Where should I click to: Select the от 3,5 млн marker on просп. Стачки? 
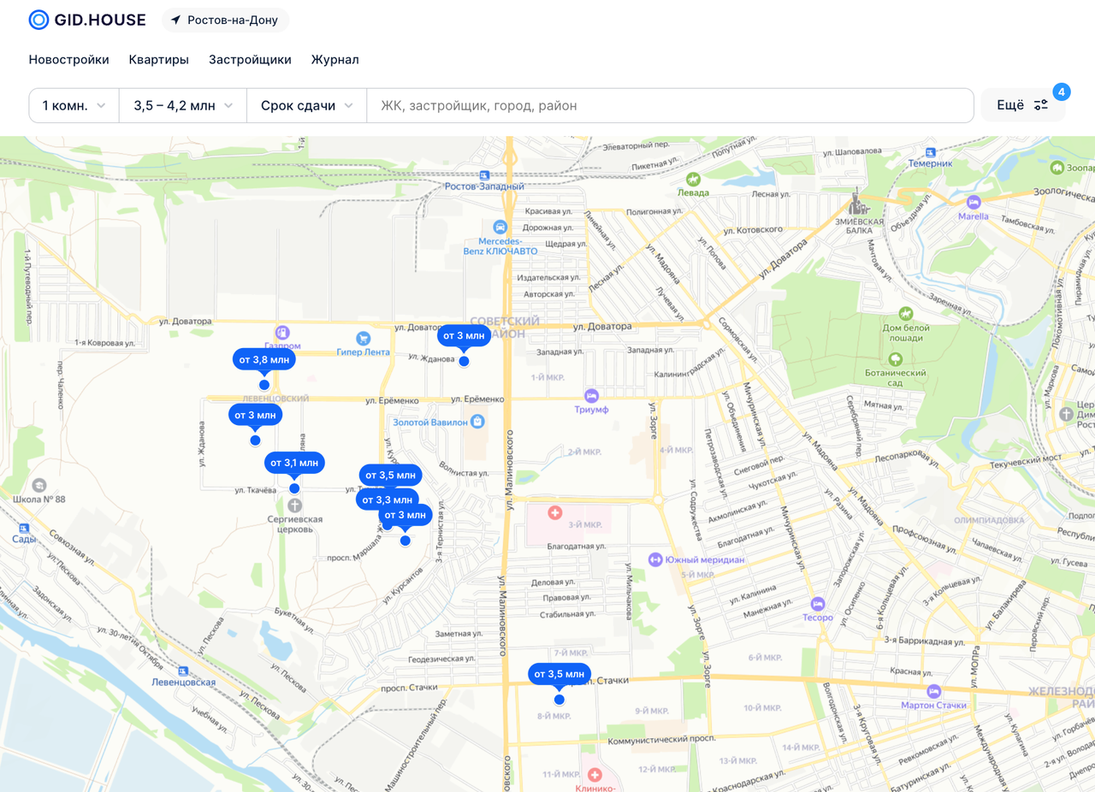click(x=559, y=674)
